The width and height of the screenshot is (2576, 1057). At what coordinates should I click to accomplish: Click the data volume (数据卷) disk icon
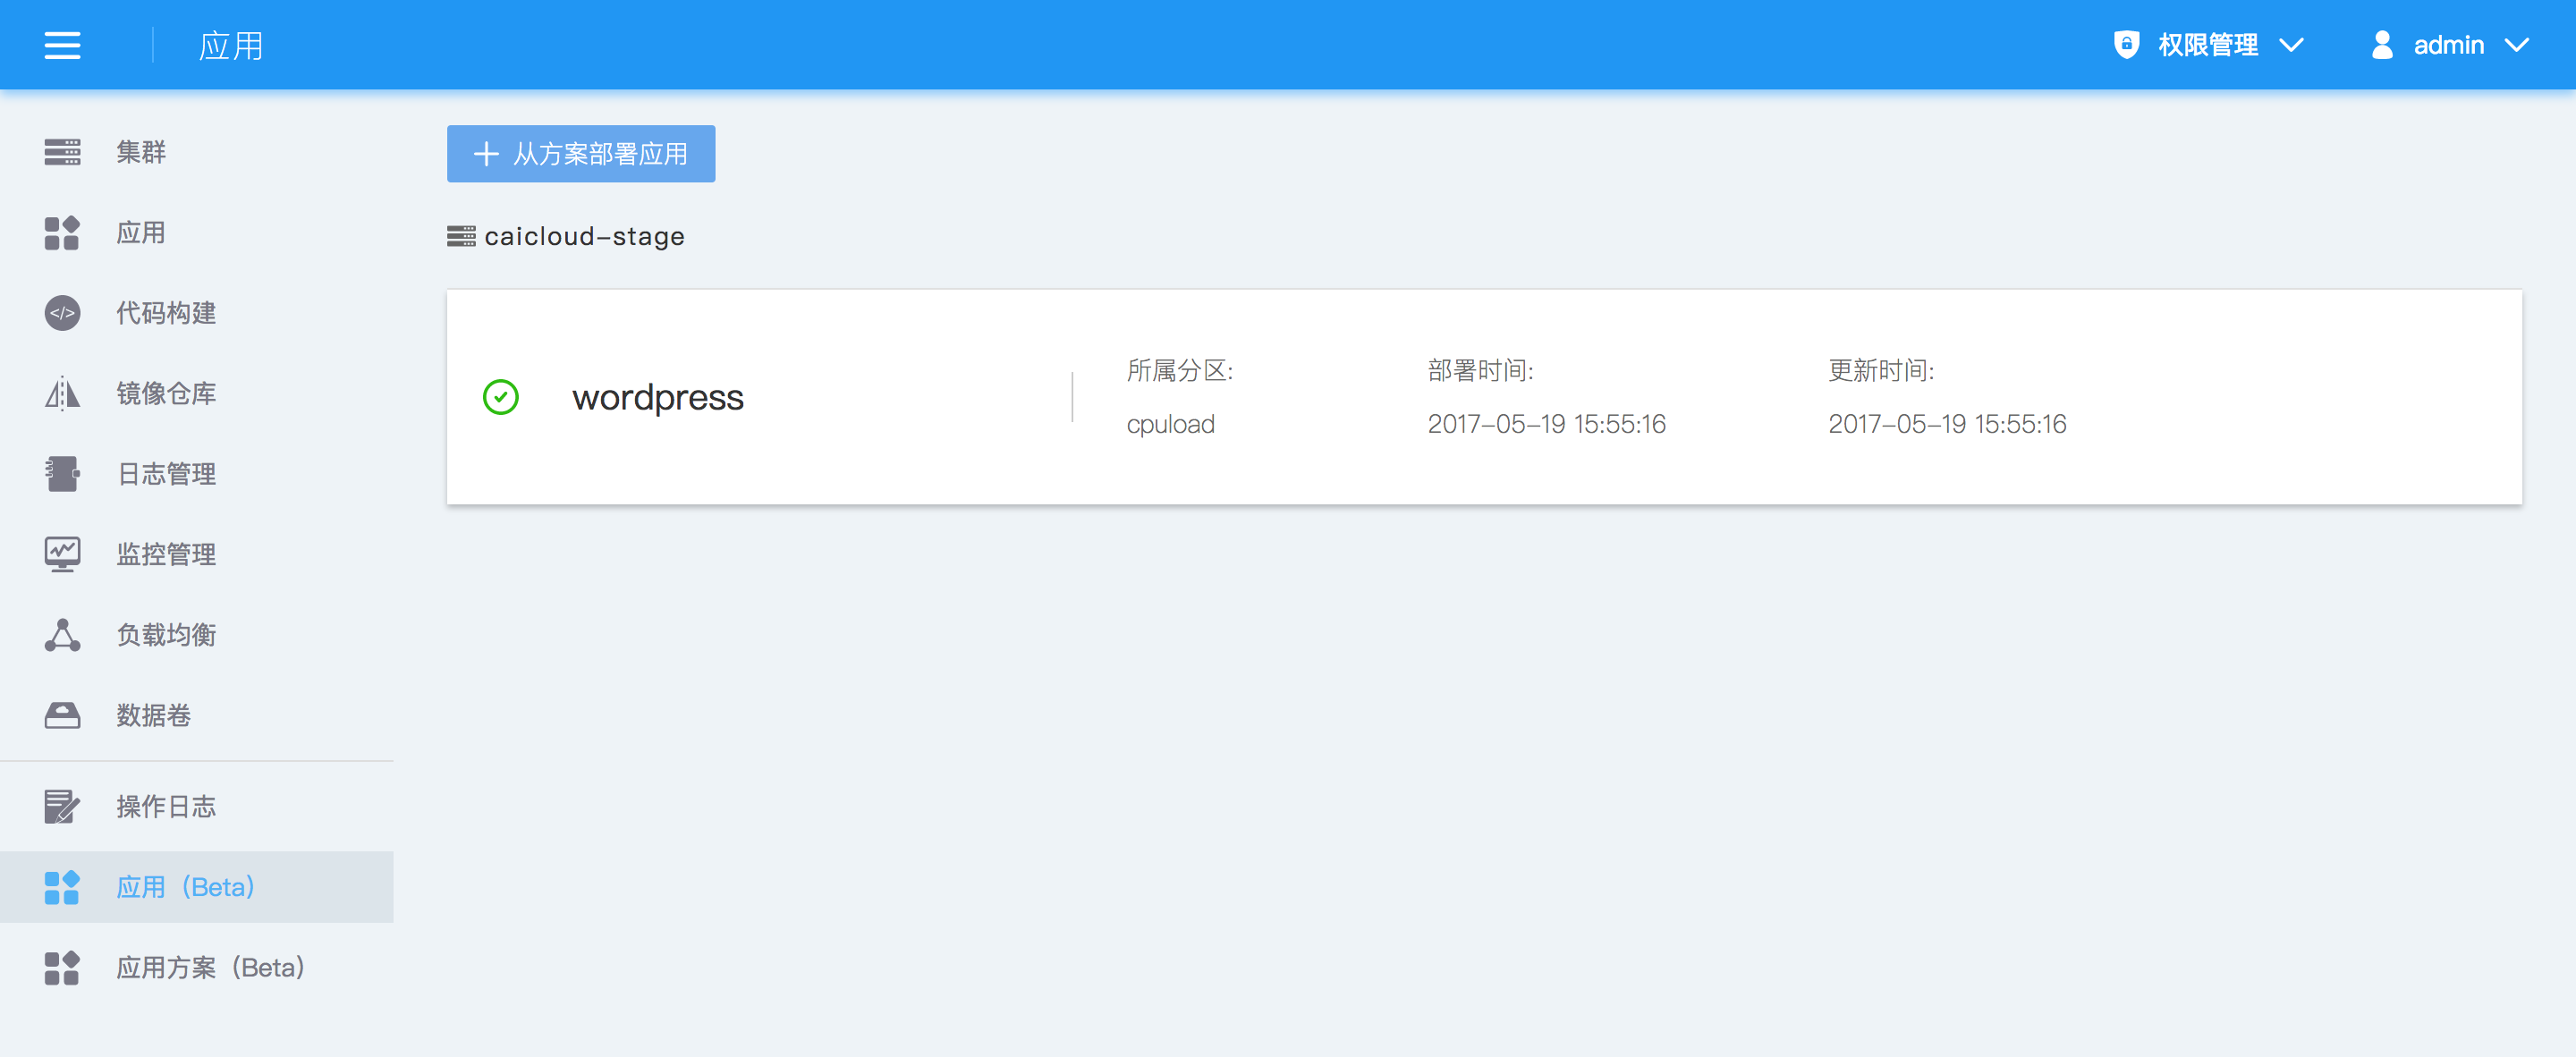[x=62, y=715]
